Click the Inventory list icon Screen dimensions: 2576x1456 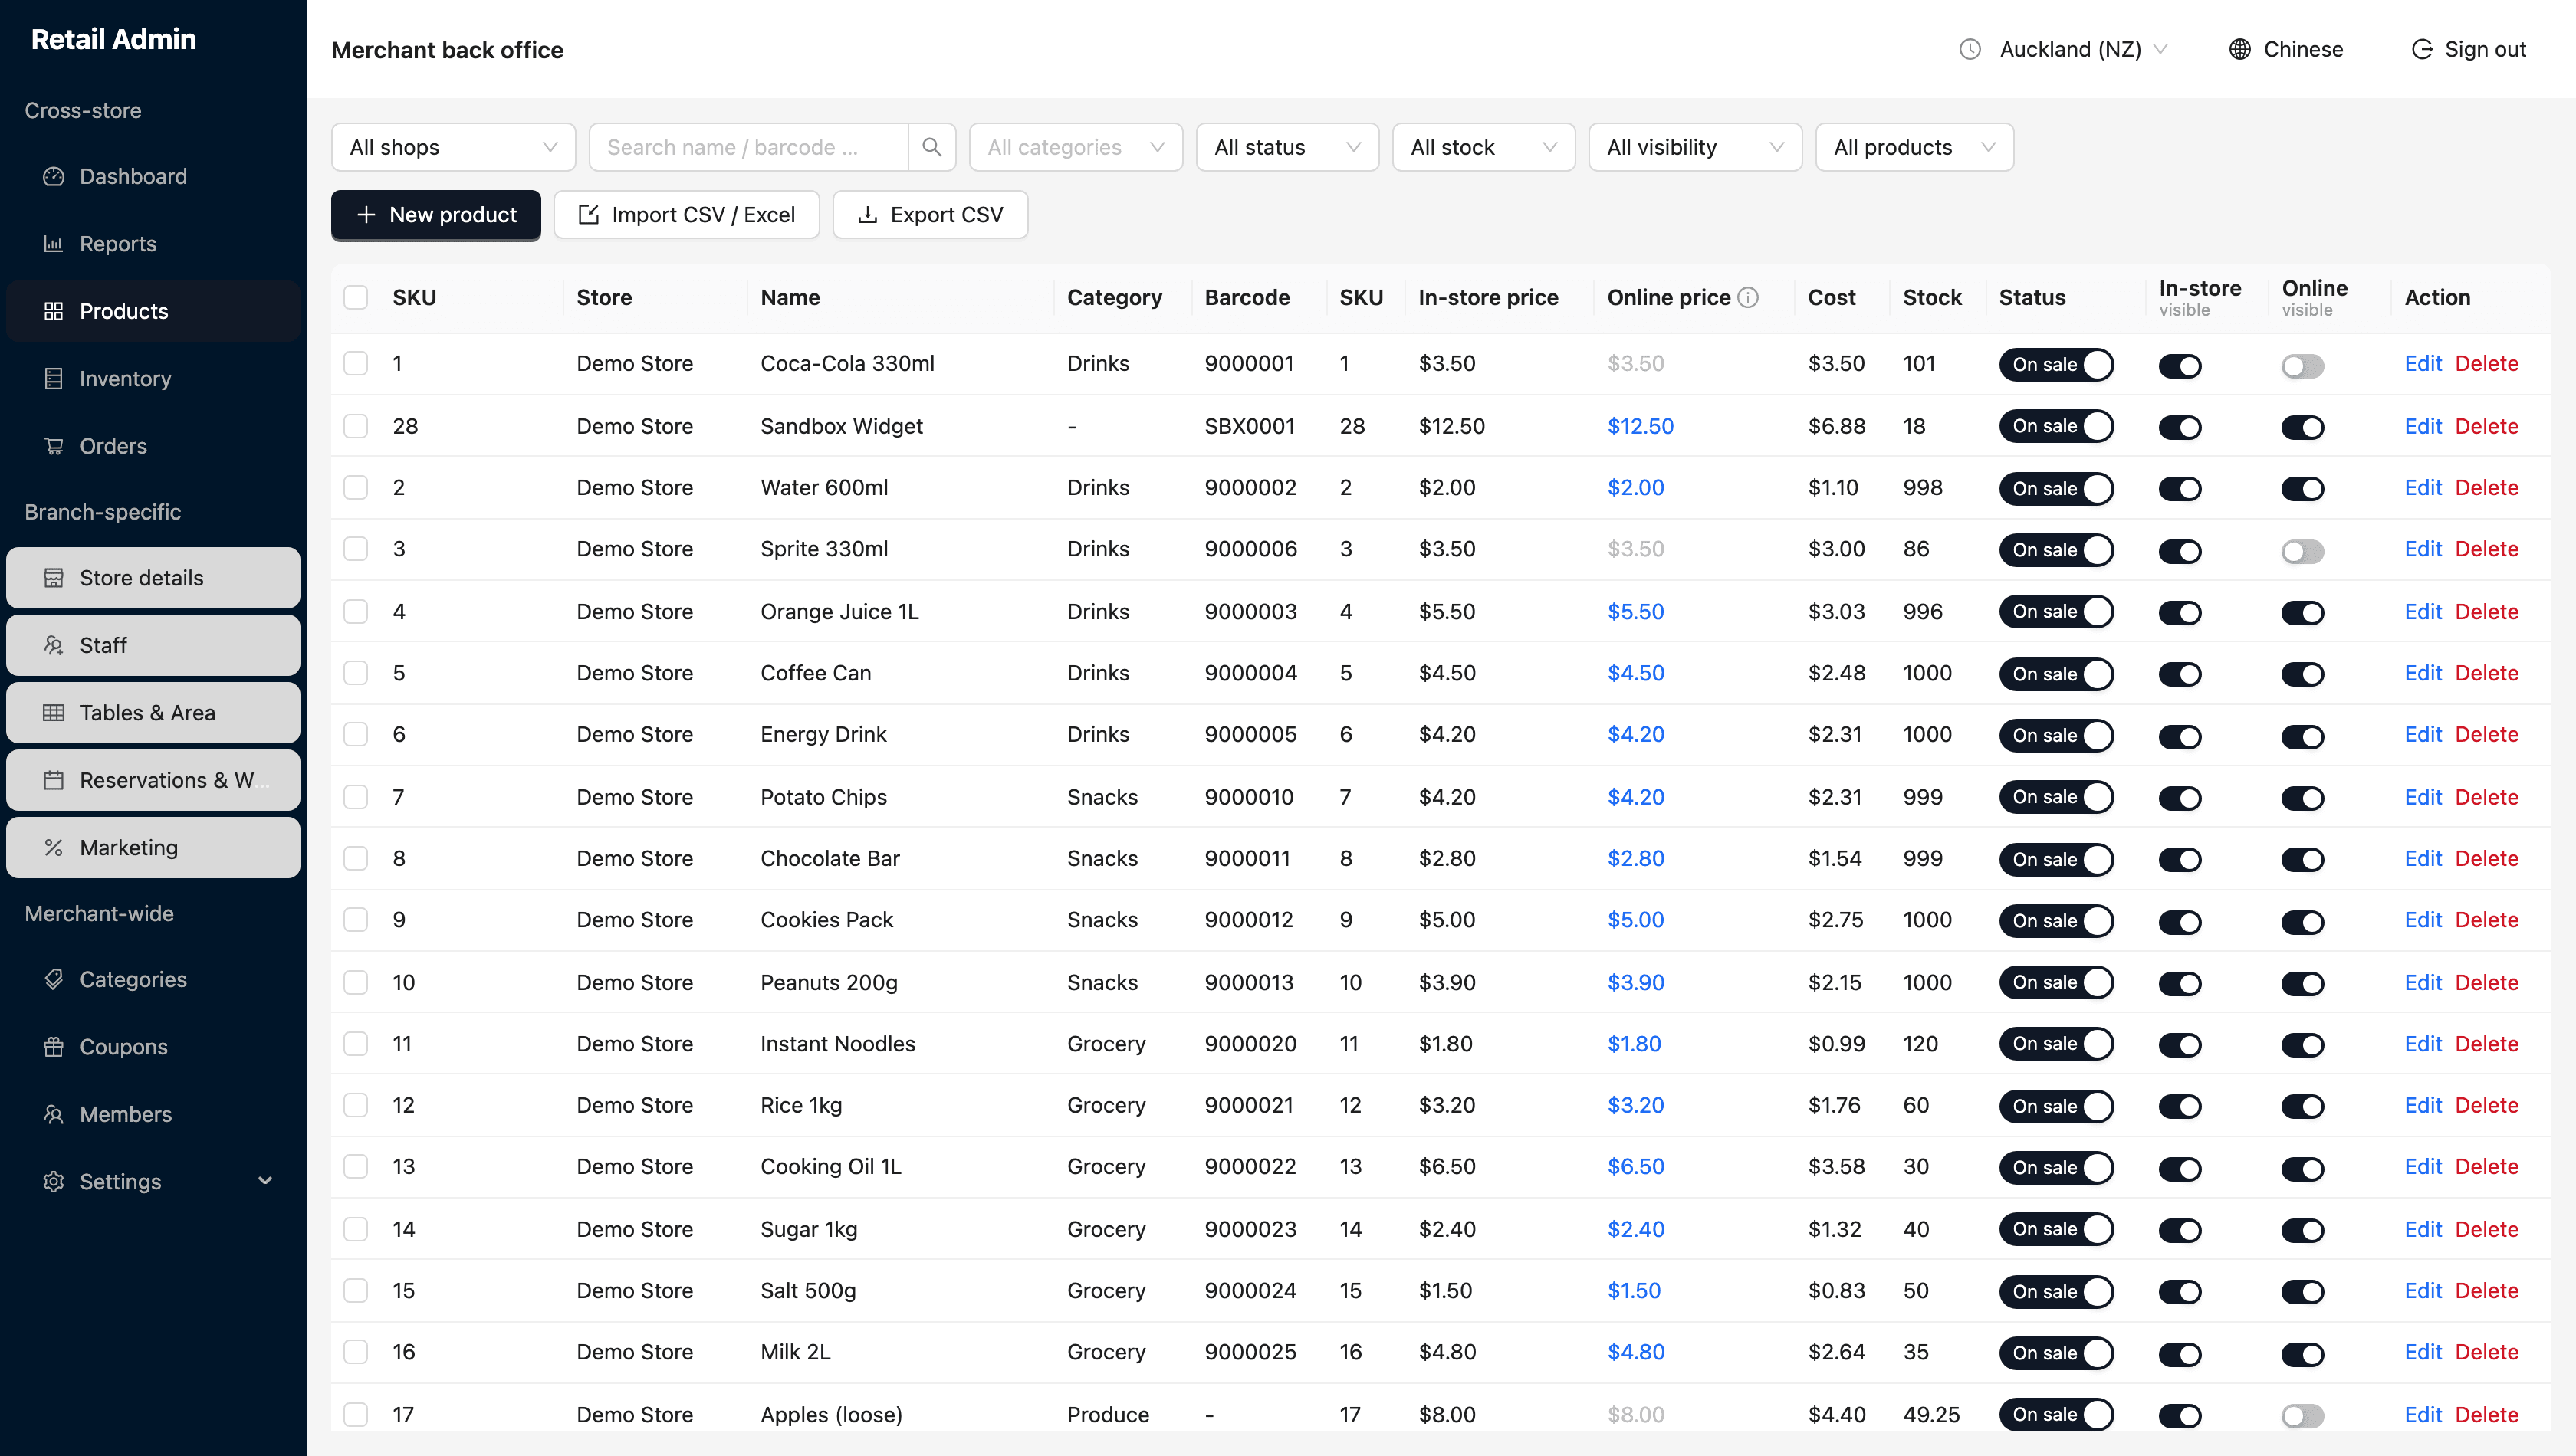[x=54, y=379]
